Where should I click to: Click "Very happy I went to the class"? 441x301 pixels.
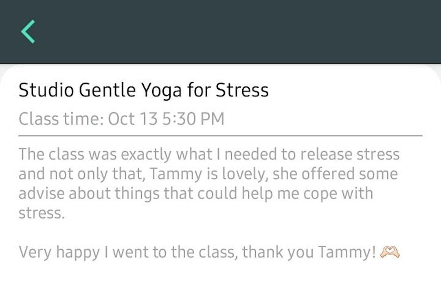tap(127, 253)
